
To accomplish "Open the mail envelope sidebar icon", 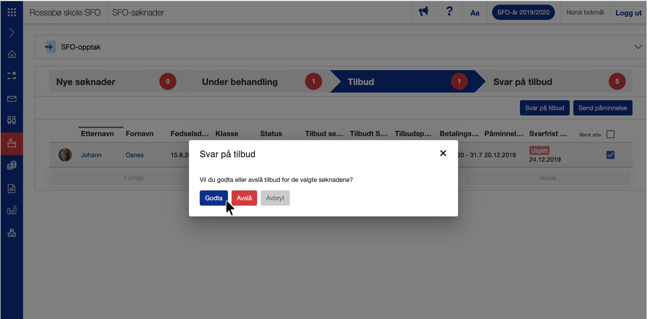I will point(12,99).
